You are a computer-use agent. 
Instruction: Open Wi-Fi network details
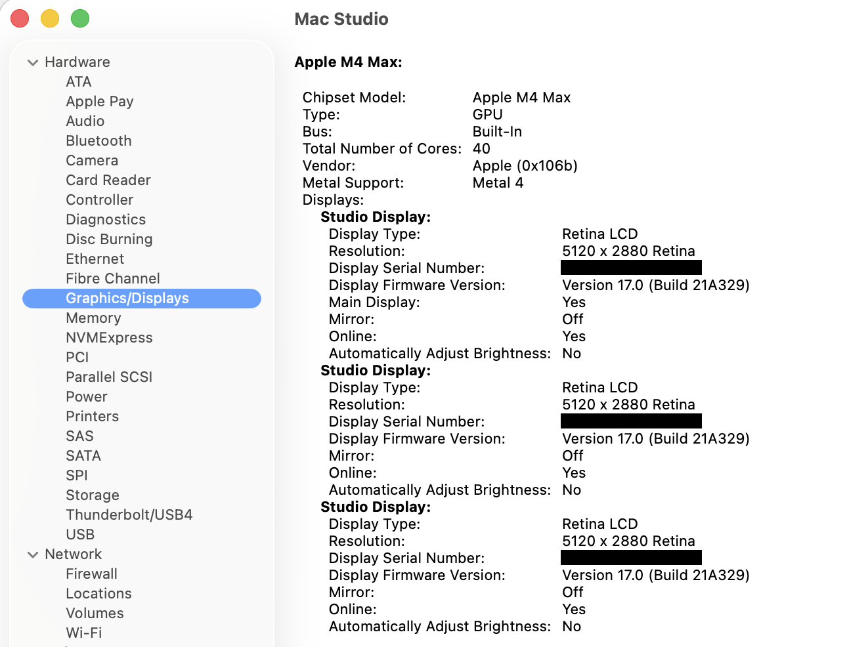83,633
